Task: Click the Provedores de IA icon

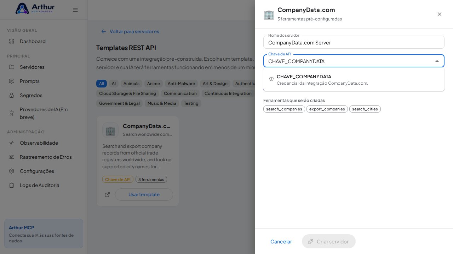Action: point(12,113)
